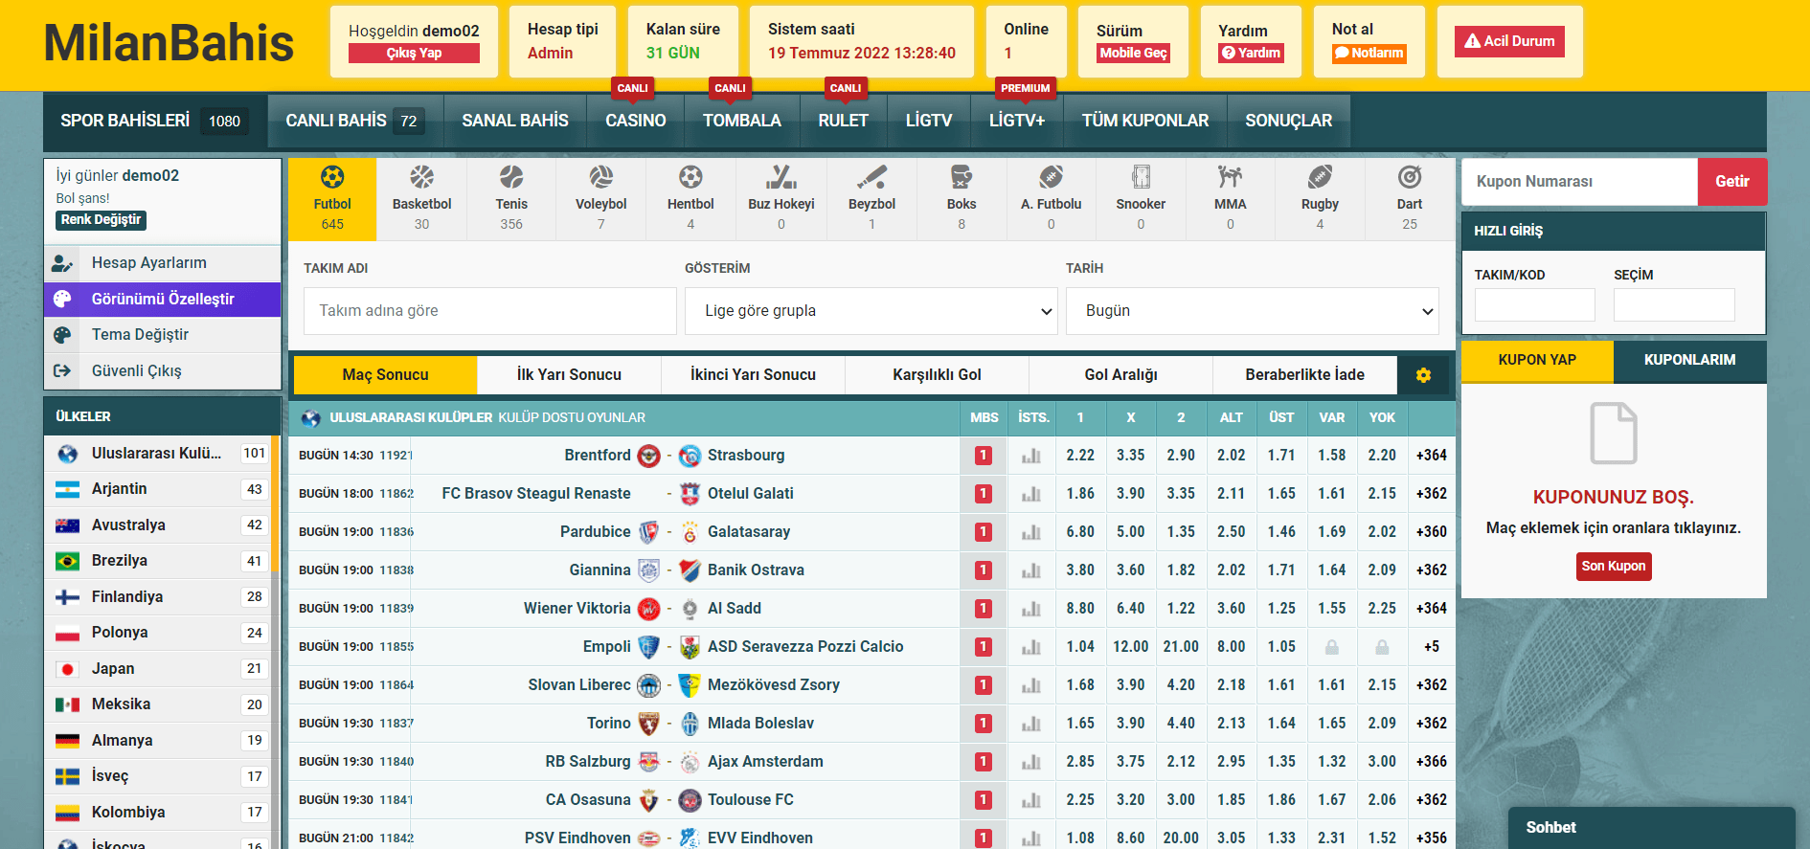Click MBS badge for Empoli match
Viewport: 1810px width, 849px height.
[x=984, y=647]
